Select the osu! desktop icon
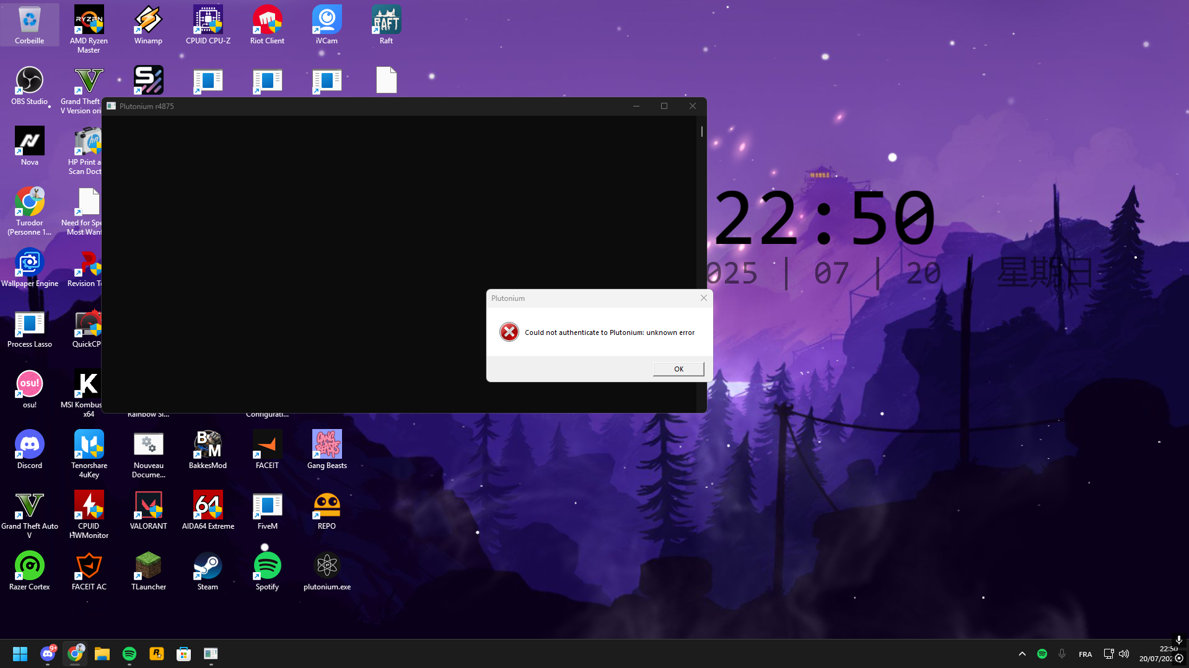This screenshot has width=1189, height=668. click(x=29, y=389)
